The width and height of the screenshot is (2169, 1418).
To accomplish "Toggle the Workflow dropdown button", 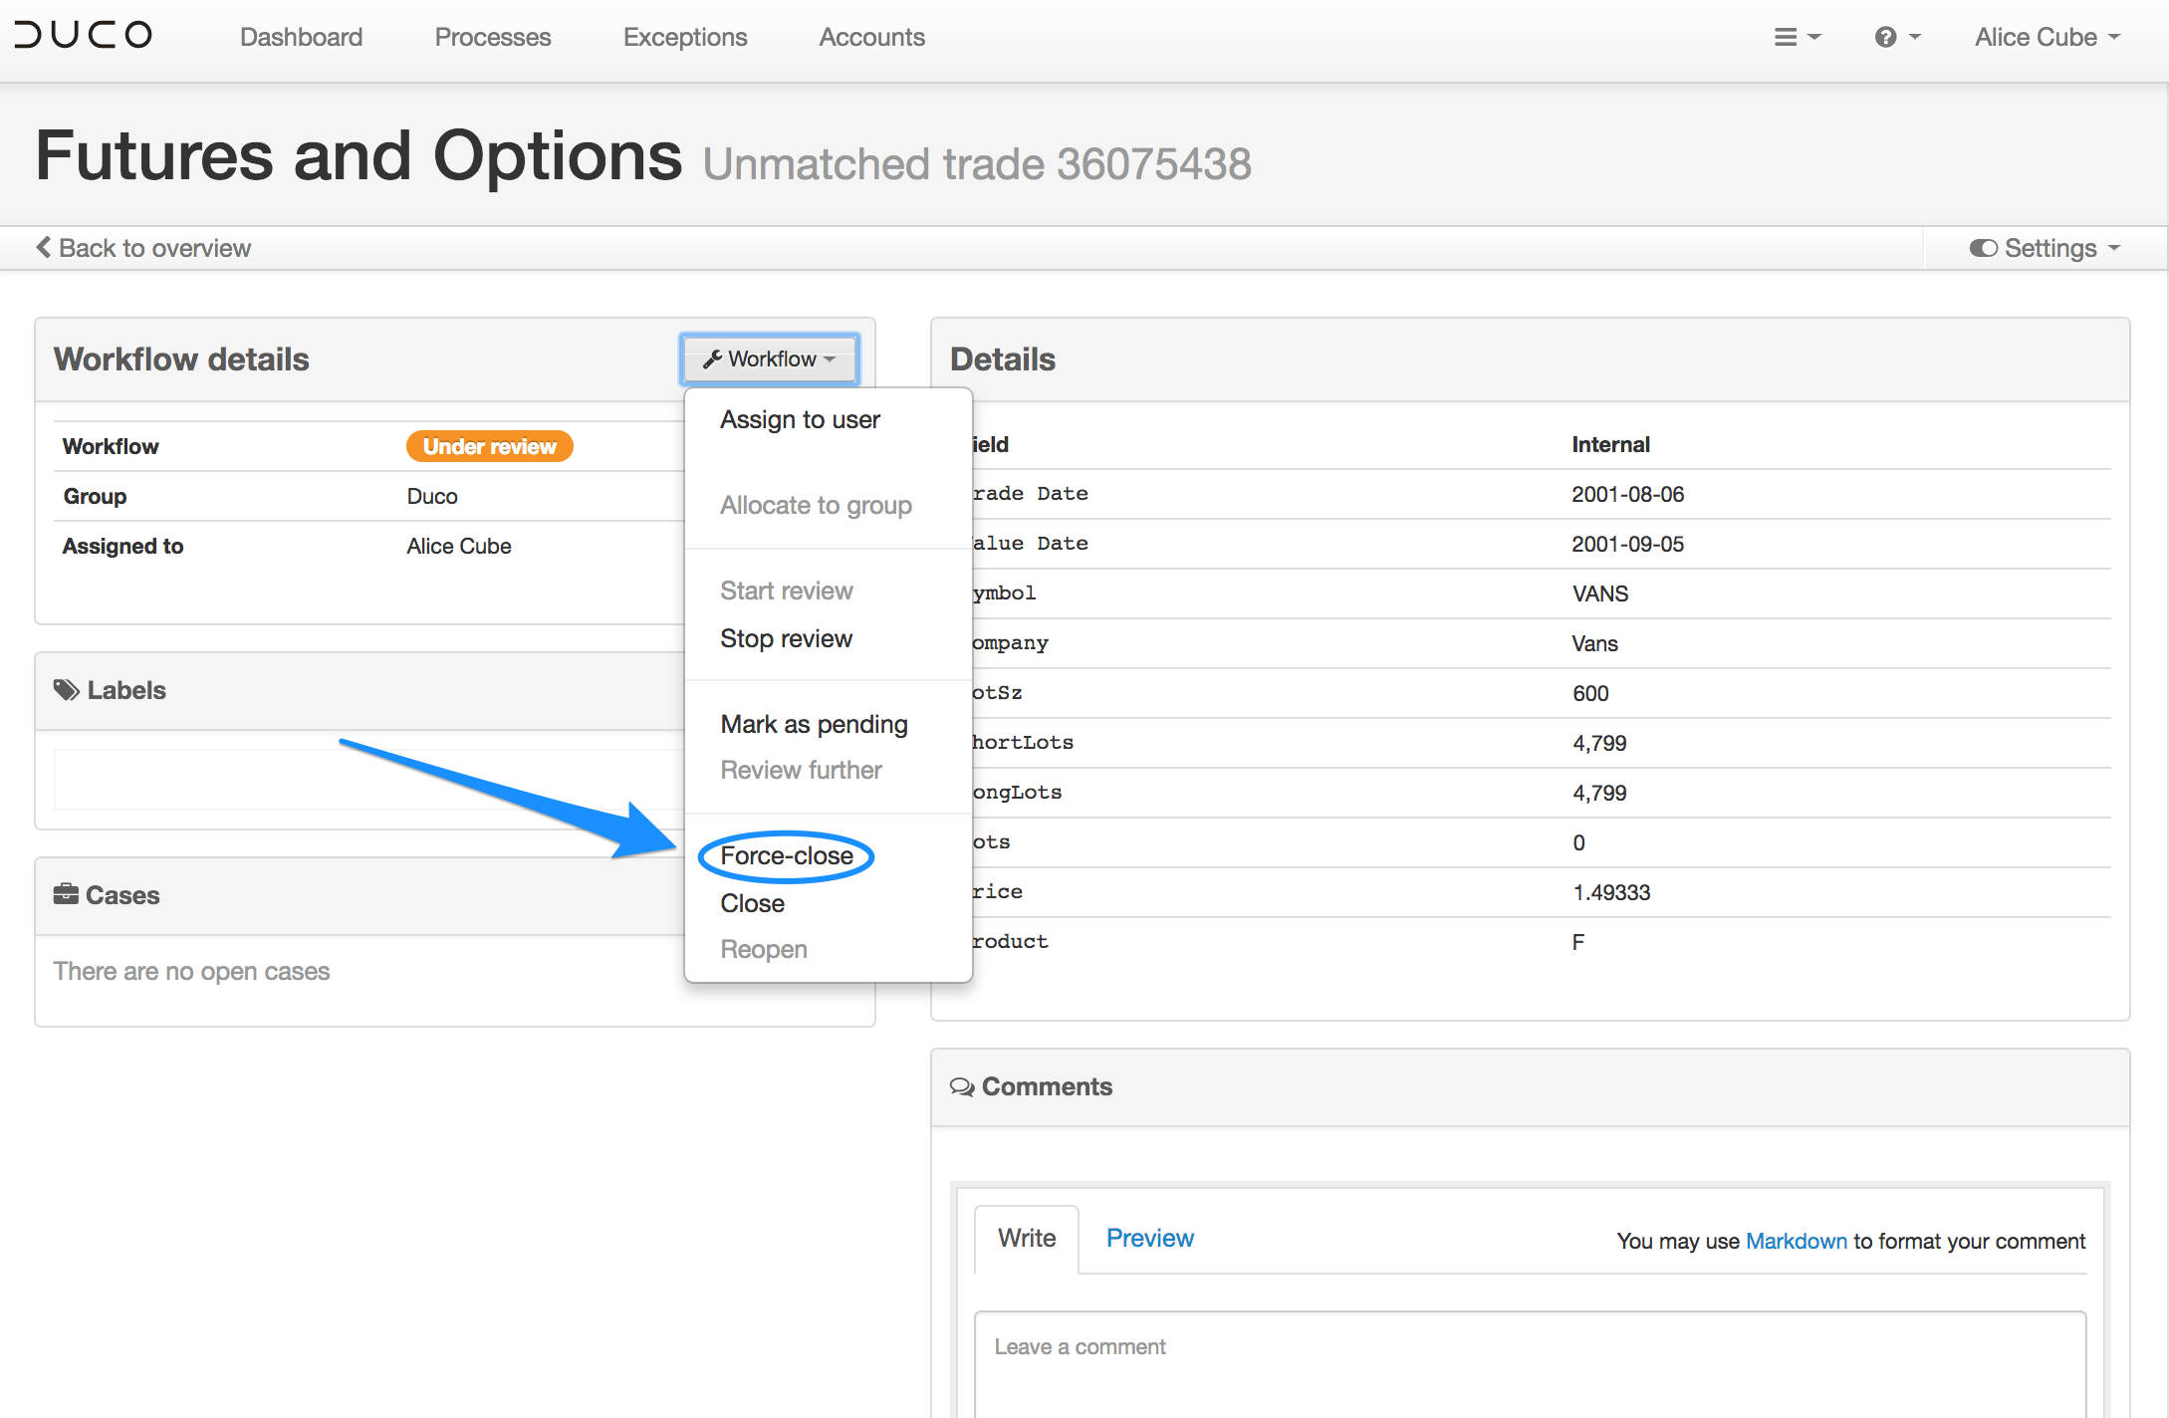I will (x=769, y=358).
